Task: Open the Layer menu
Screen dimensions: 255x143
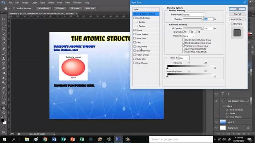Action: point(34,3)
